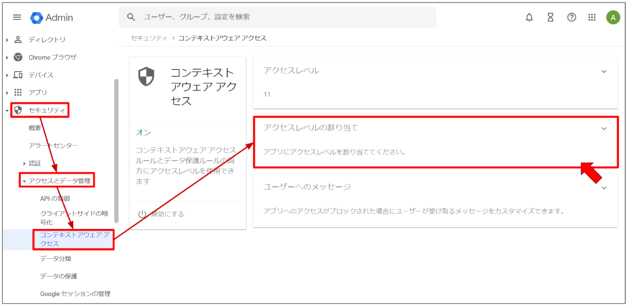This screenshot has width=627, height=306.
Task: Open 概要 under security
Action: tap(34, 128)
